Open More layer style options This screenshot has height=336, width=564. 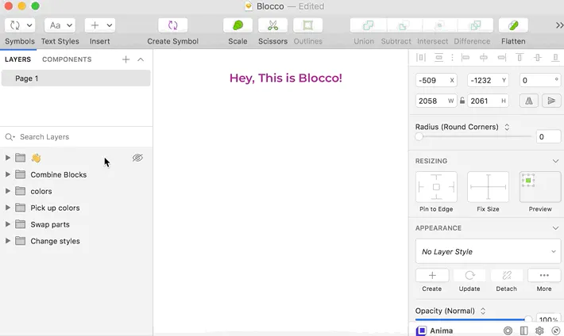[544, 275]
